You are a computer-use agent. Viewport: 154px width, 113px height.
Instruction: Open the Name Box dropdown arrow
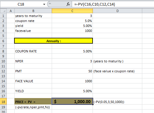pyautogui.click(x=44, y=4)
